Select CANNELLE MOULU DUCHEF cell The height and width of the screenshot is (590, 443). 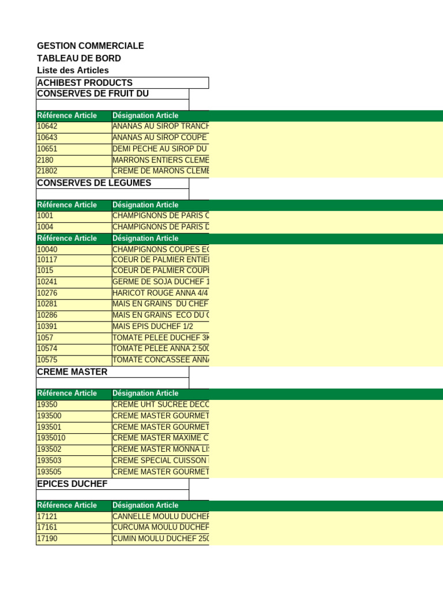pos(160,517)
